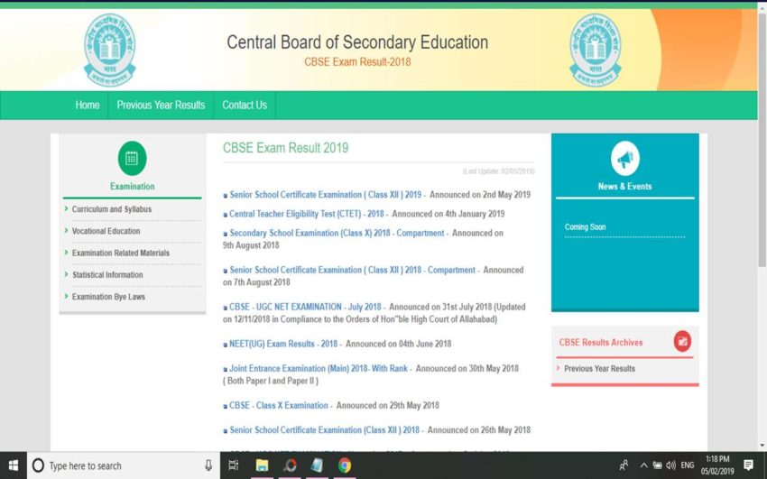Open Class XII 2018 Compartment result link
The image size is (767, 479).
click(x=352, y=270)
